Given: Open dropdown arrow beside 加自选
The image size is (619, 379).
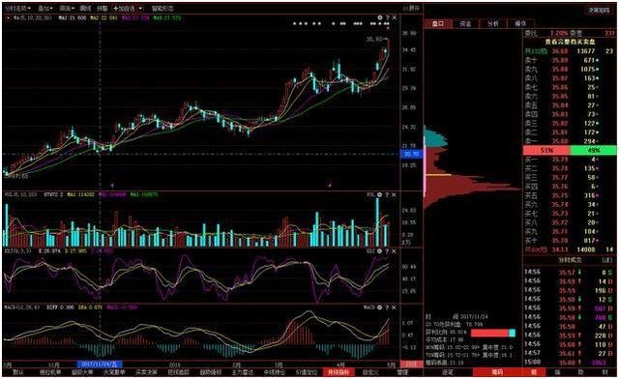Looking at the screenshot, I should coord(140,8).
